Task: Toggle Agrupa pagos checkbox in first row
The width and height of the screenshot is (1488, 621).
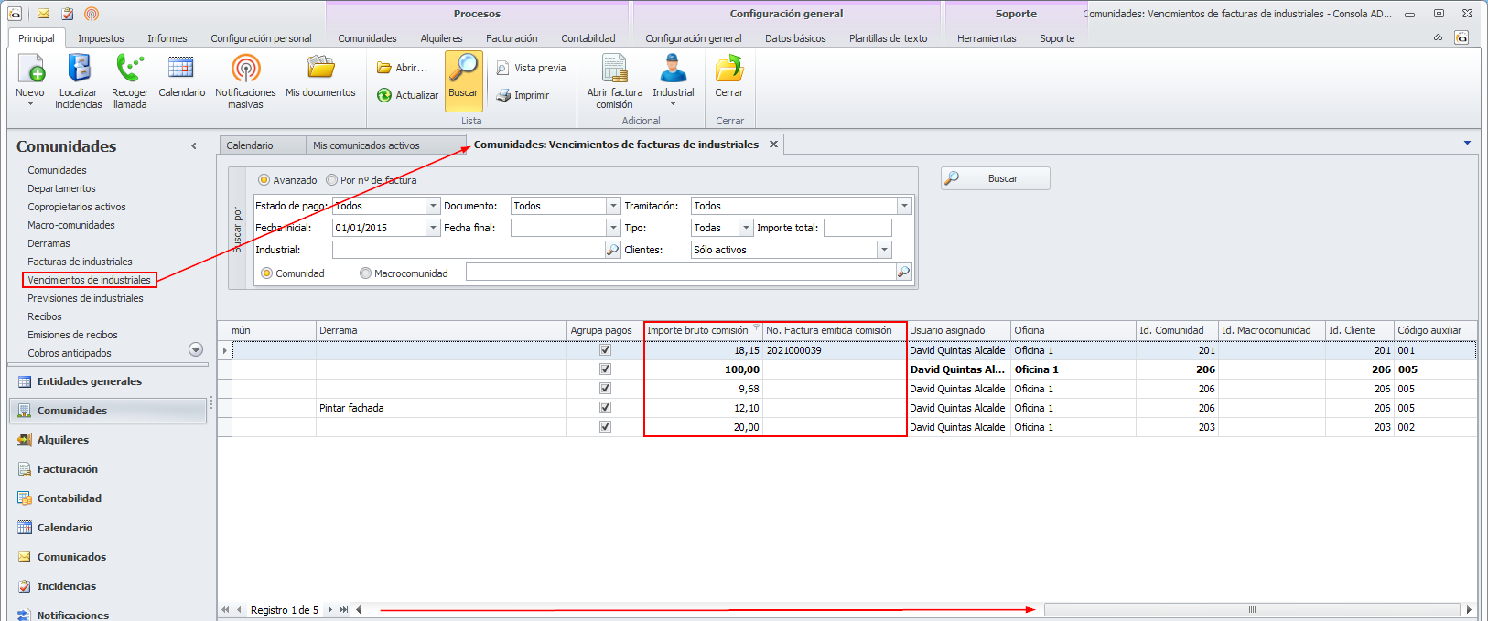Action: 605,350
